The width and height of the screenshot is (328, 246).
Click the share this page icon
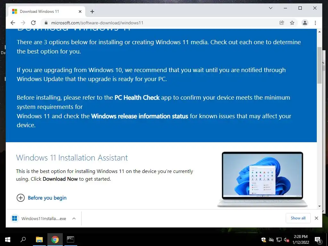282,23
